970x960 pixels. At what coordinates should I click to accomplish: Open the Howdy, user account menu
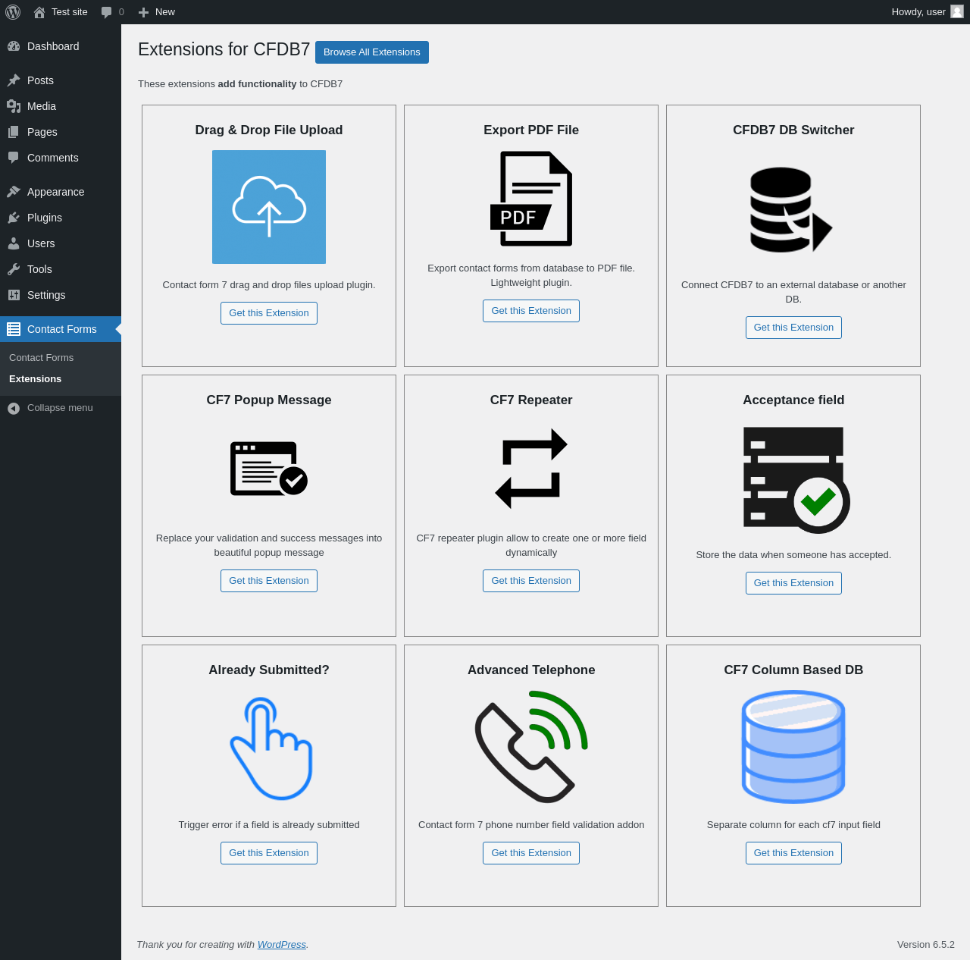[x=927, y=12]
